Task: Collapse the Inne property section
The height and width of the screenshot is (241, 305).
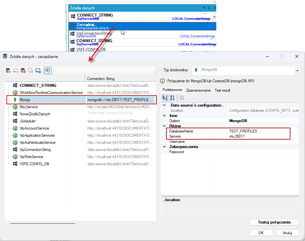Action: pyautogui.click(x=164, y=116)
